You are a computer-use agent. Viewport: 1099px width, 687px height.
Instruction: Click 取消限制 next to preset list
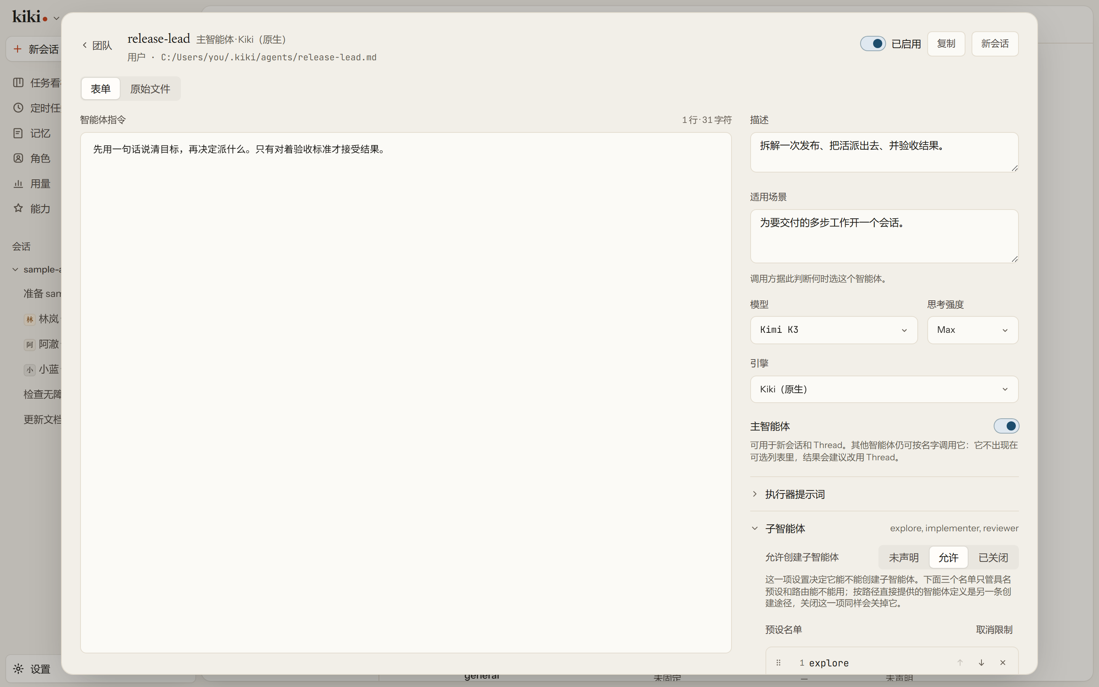tap(994, 629)
